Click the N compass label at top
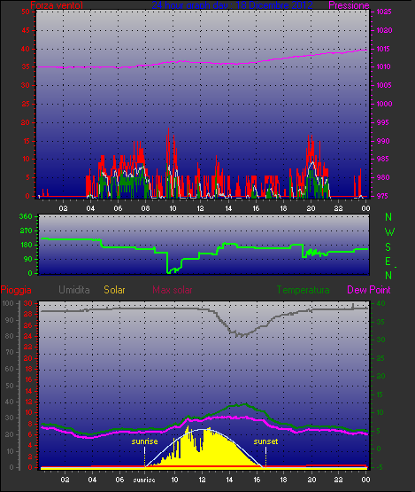The height and width of the screenshot is (492, 415). 388,217
